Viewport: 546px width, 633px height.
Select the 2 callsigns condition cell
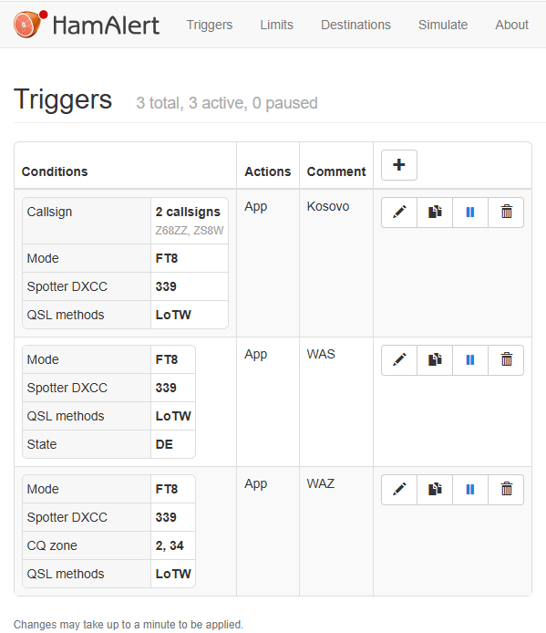click(190, 221)
